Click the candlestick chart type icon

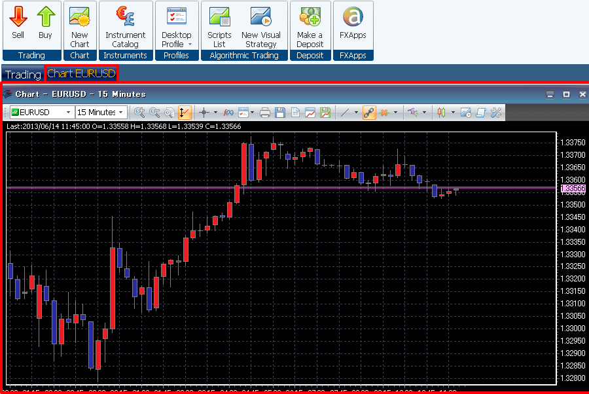coord(441,113)
